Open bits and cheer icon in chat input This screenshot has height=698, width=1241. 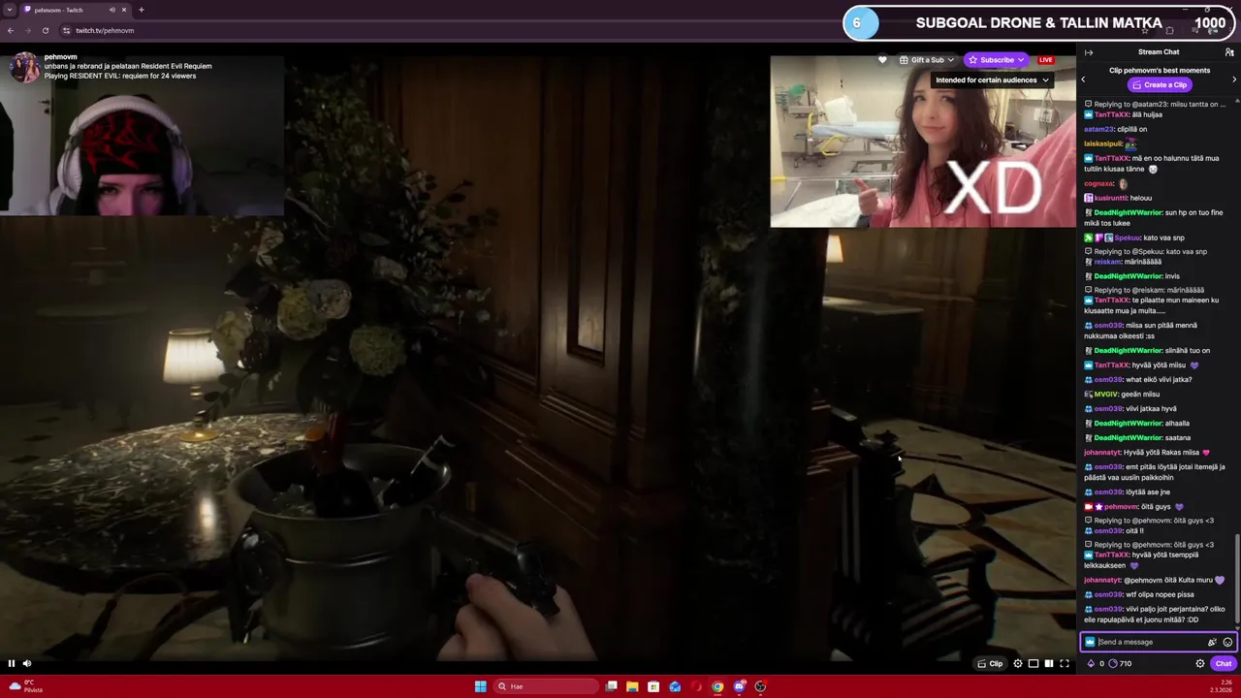click(x=1212, y=642)
